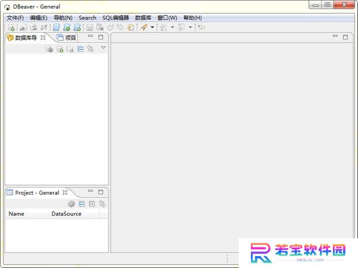This screenshot has height=268, width=358.
Task: Open the 数据库 menu
Action: [143, 18]
